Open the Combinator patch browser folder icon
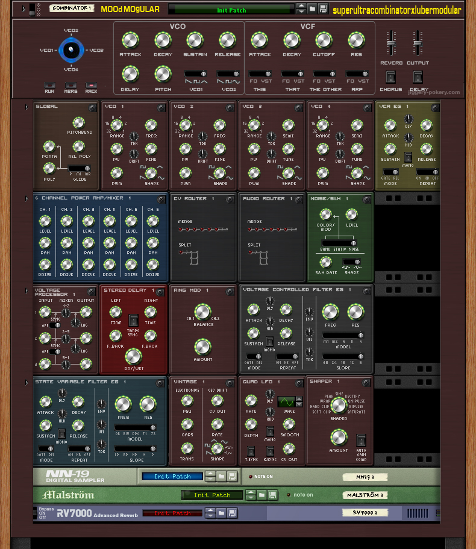The height and width of the screenshot is (549, 476). point(312,9)
